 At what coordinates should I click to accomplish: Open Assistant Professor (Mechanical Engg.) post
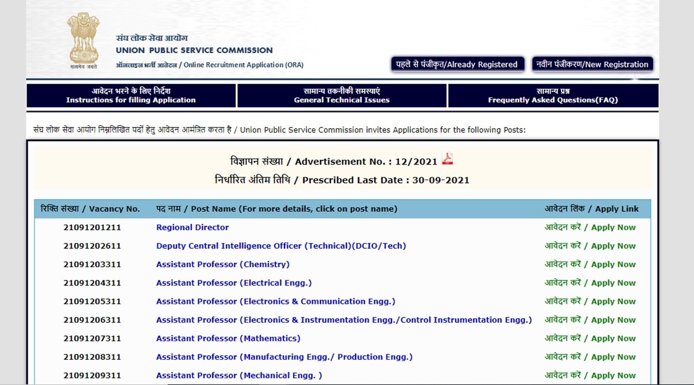(239, 375)
